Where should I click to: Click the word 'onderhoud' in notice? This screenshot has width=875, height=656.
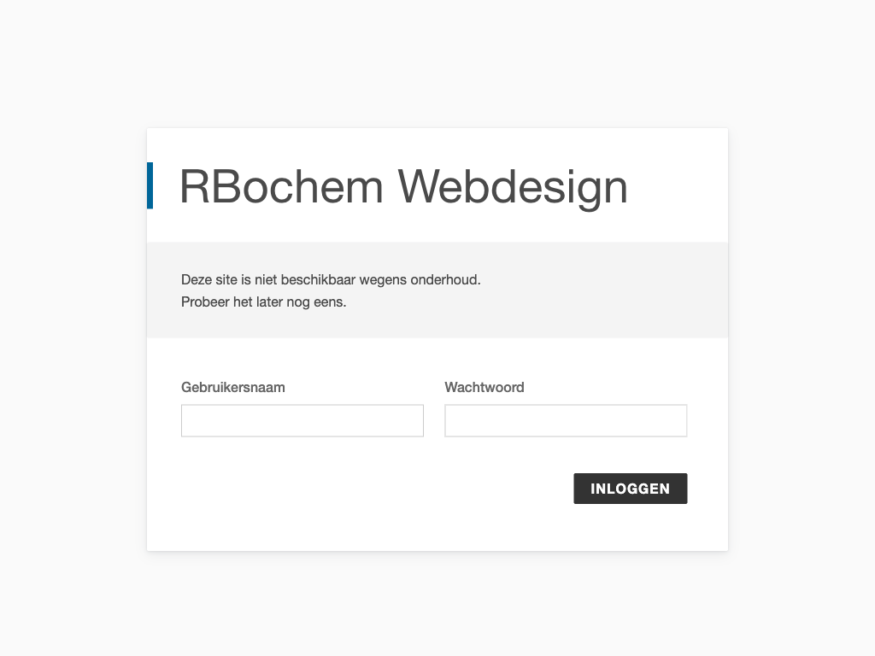click(444, 279)
